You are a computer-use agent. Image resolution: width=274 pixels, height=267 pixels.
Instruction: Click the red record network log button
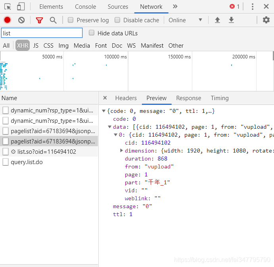coord(8,20)
